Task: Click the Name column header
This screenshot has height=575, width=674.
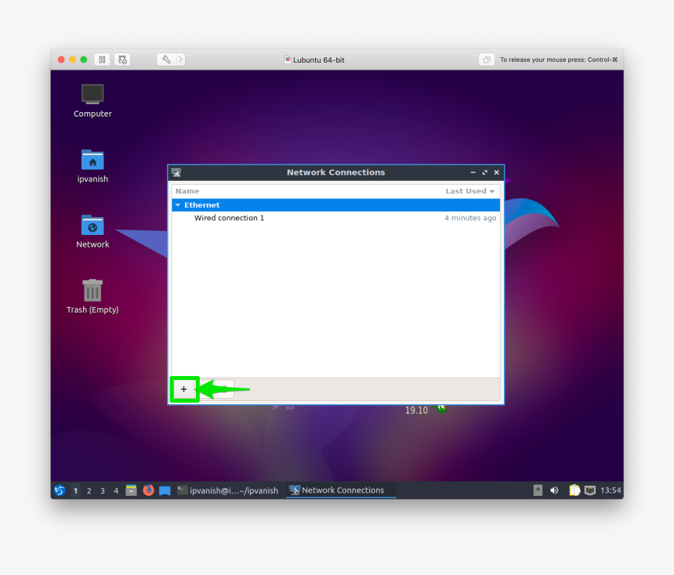Action: tap(187, 190)
